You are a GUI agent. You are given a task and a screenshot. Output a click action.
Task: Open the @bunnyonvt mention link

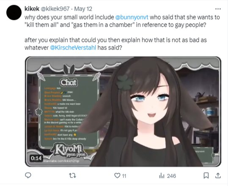[132, 17]
